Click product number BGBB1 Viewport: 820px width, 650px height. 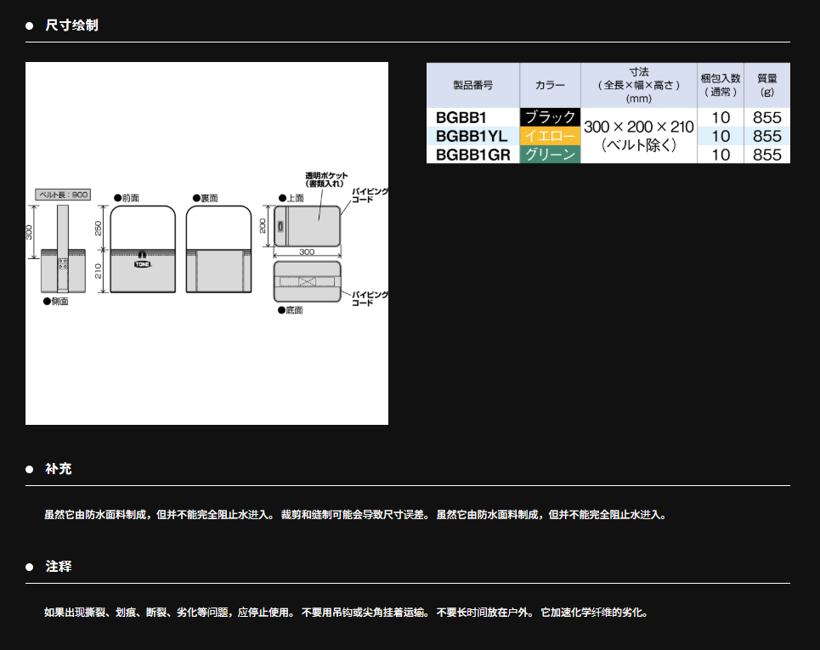coord(460,117)
